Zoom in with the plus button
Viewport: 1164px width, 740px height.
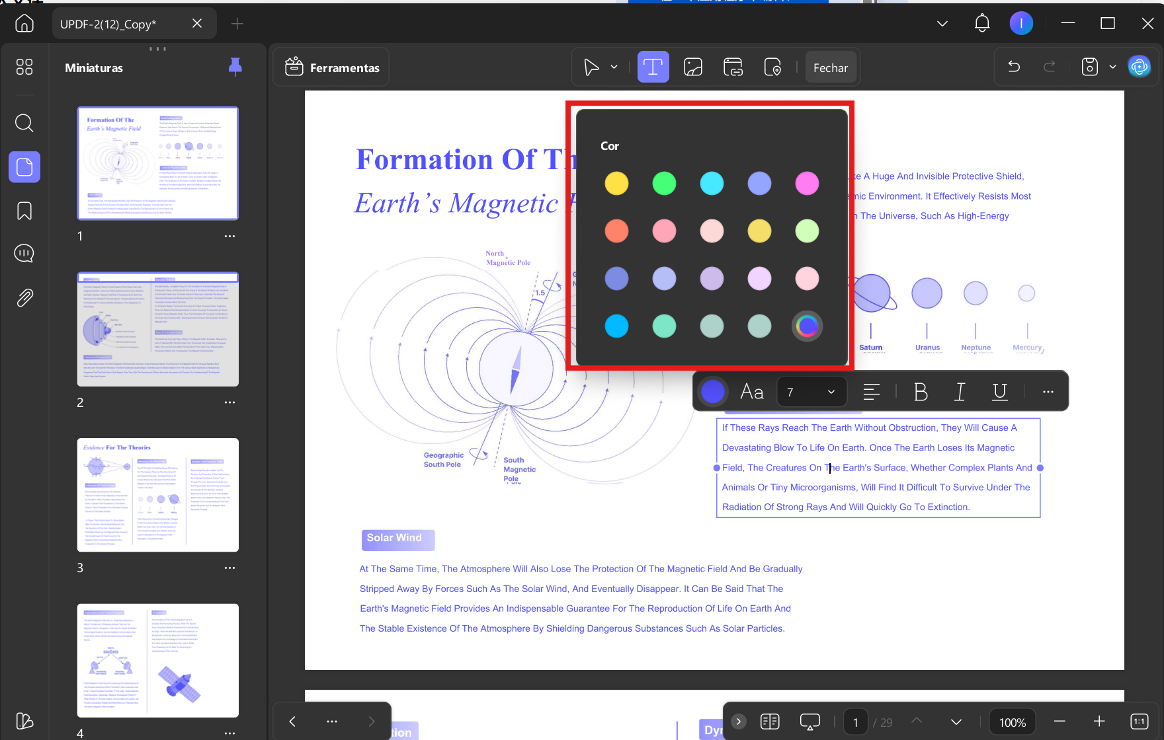(x=1099, y=721)
